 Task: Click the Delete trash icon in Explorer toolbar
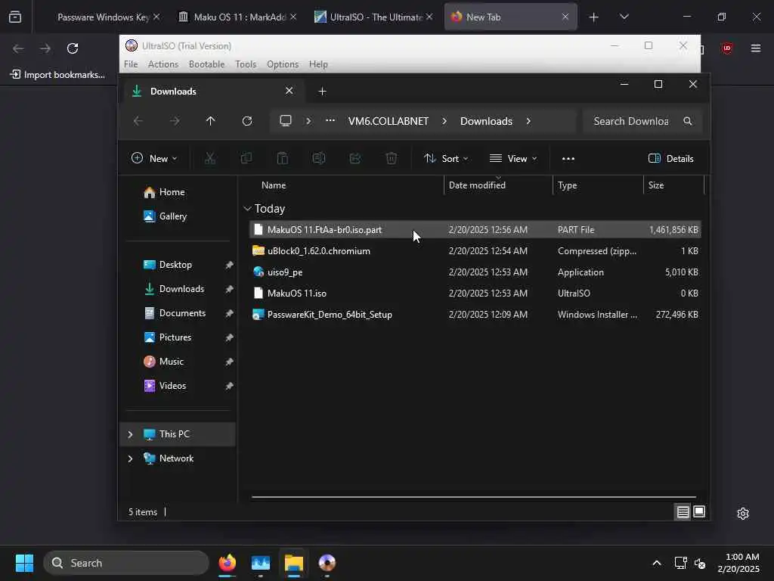click(391, 158)
